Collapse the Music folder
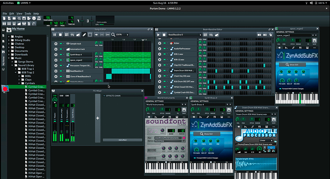This screenshot has width=330, height=179. click(x=9, y=58)
